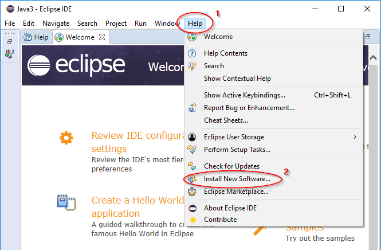Click the Contribute star icon

pos(193,220)
